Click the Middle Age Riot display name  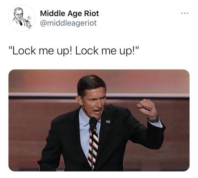[x=69, y=13]
